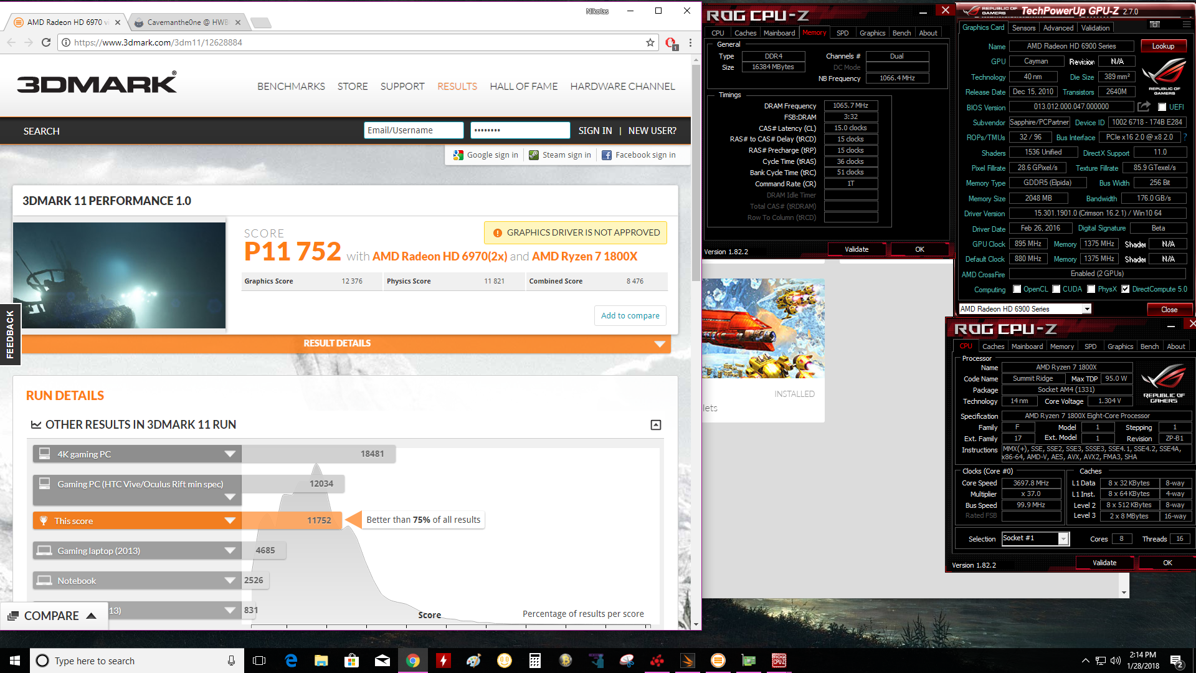Click the Bus Interface question mark icon
The image size is (1196, 673).
(1185, 137)
